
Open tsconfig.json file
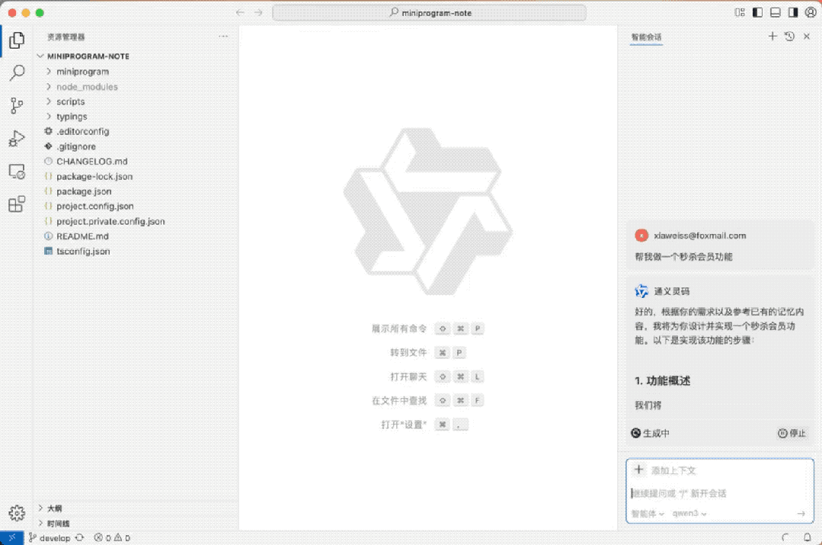(x=83, y=252)
